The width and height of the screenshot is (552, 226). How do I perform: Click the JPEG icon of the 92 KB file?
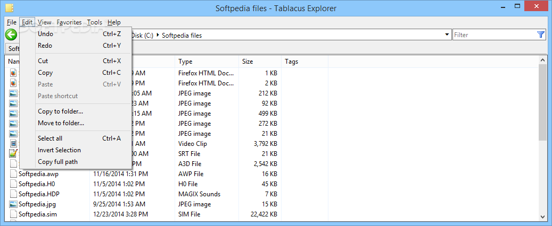13,103
